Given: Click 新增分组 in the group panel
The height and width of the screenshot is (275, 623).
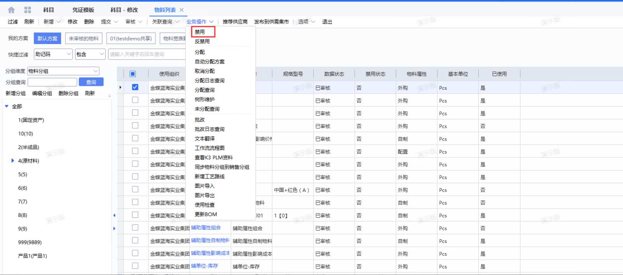Looking at the screenshot, I should pyautogui.click(x=16, y=93).
